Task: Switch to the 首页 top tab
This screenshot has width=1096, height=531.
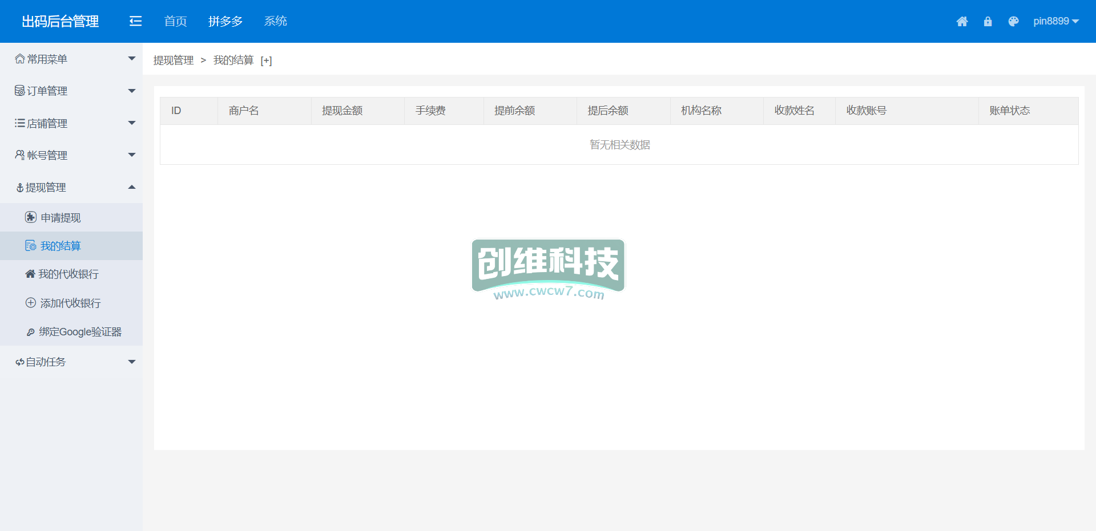Action: click(x=175, y=22)
